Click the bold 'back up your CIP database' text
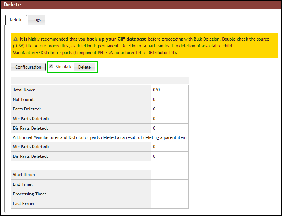Image resolution: width=282 pixels, height=216 pixels. (x=117, y=39)
